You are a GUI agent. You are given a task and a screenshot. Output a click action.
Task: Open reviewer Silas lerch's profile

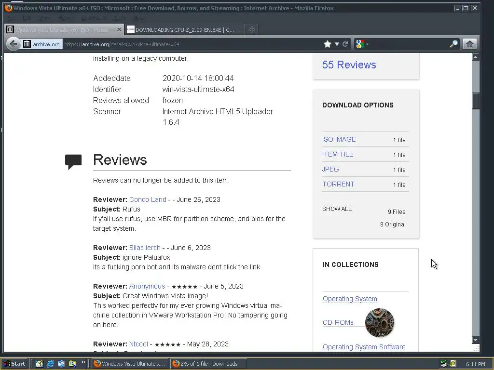click(x=145, y=248)
